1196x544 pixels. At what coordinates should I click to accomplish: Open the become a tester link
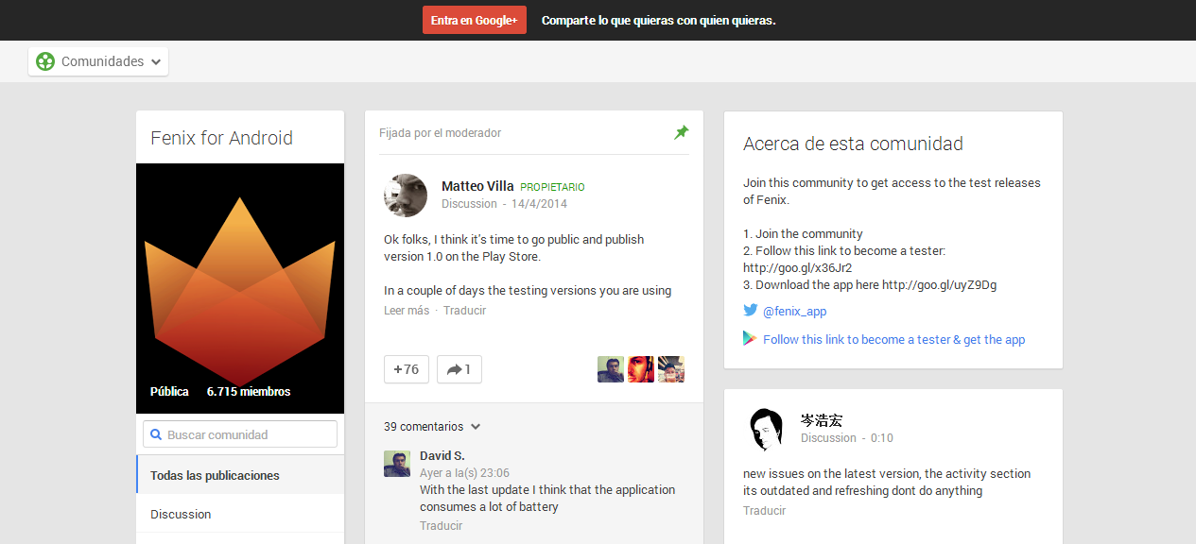[x=893, y=339]
